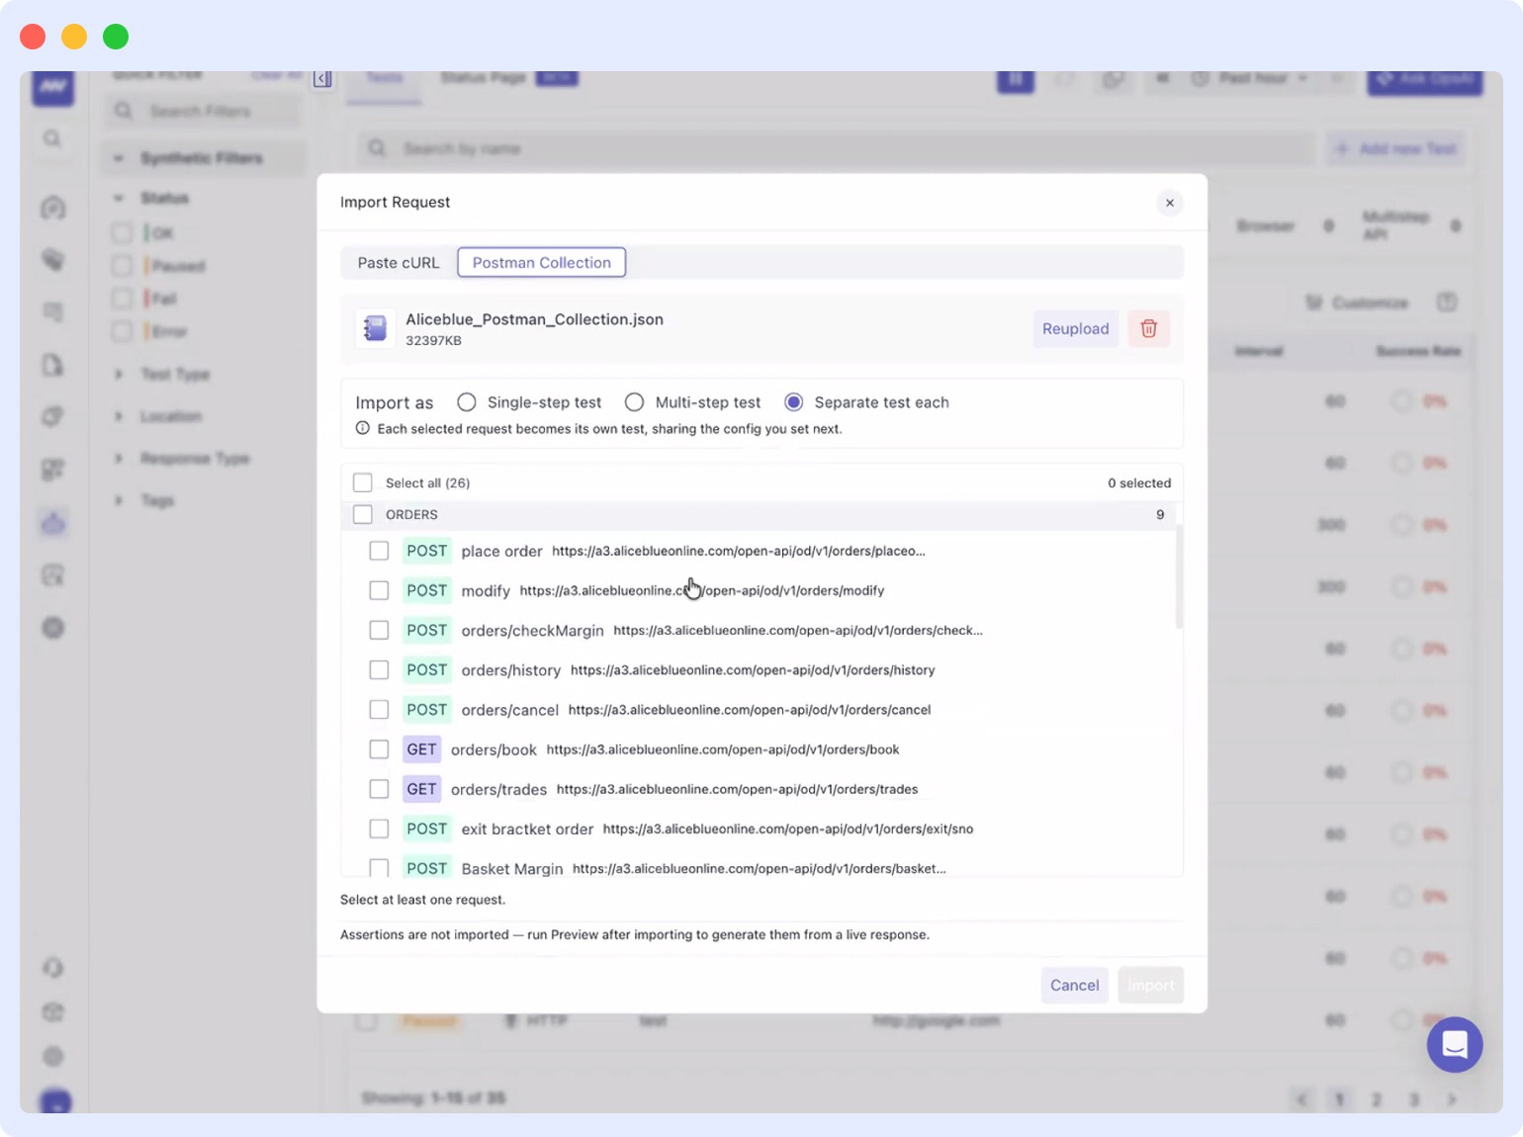Select the Separate test each radio option
Viewport: 1523px width, 1137px height.
click(793, 402)
